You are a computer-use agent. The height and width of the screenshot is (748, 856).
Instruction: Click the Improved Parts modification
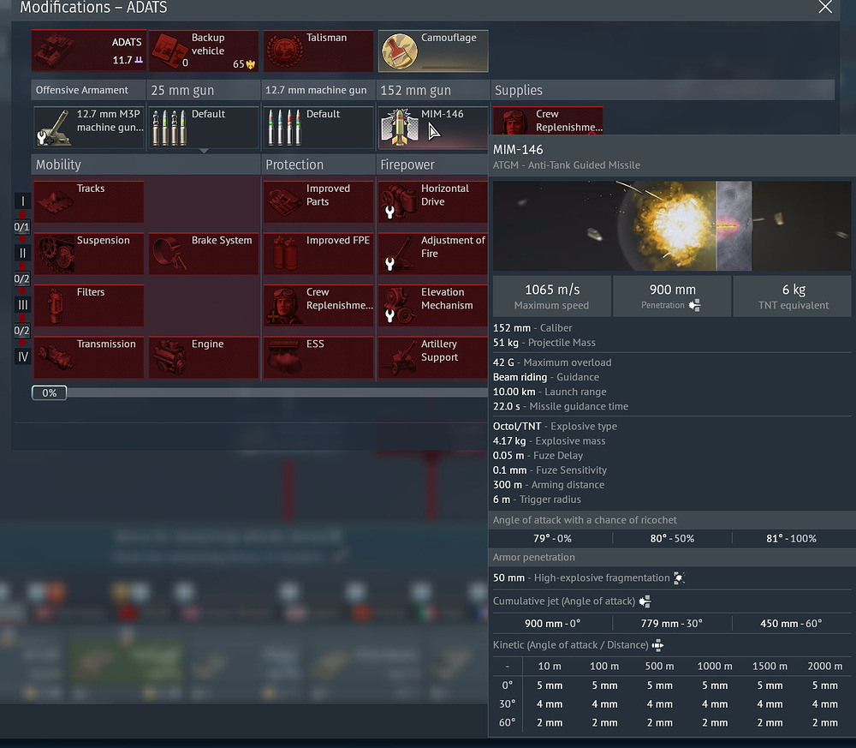(x=318, y=201)
